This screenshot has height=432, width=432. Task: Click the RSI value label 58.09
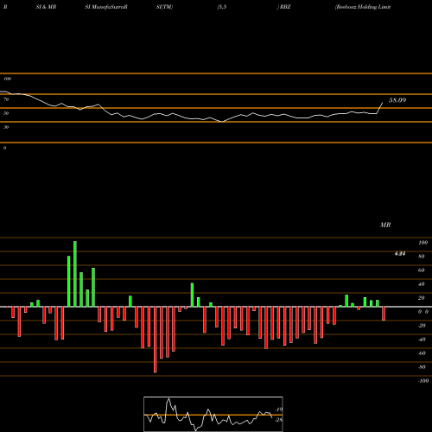pos(397,100)
